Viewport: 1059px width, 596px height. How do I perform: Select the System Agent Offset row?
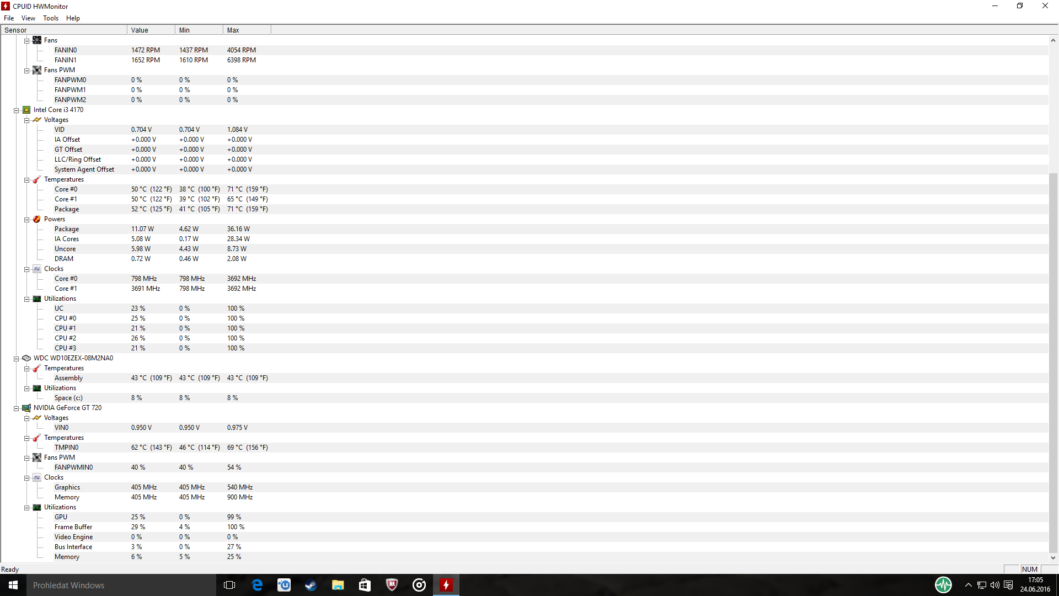pyautogui.click(x=524, y=169)
